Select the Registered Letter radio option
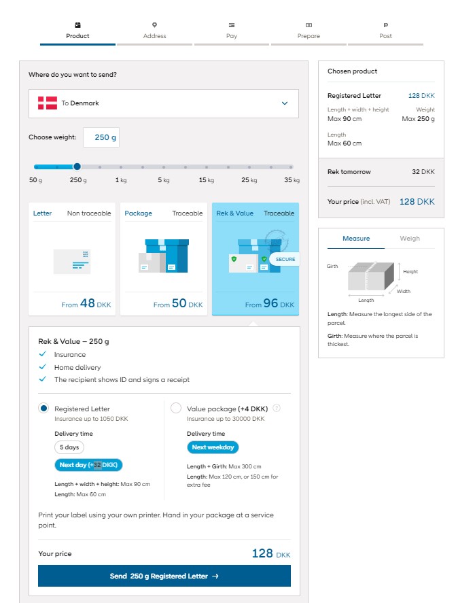 point(44,409)
